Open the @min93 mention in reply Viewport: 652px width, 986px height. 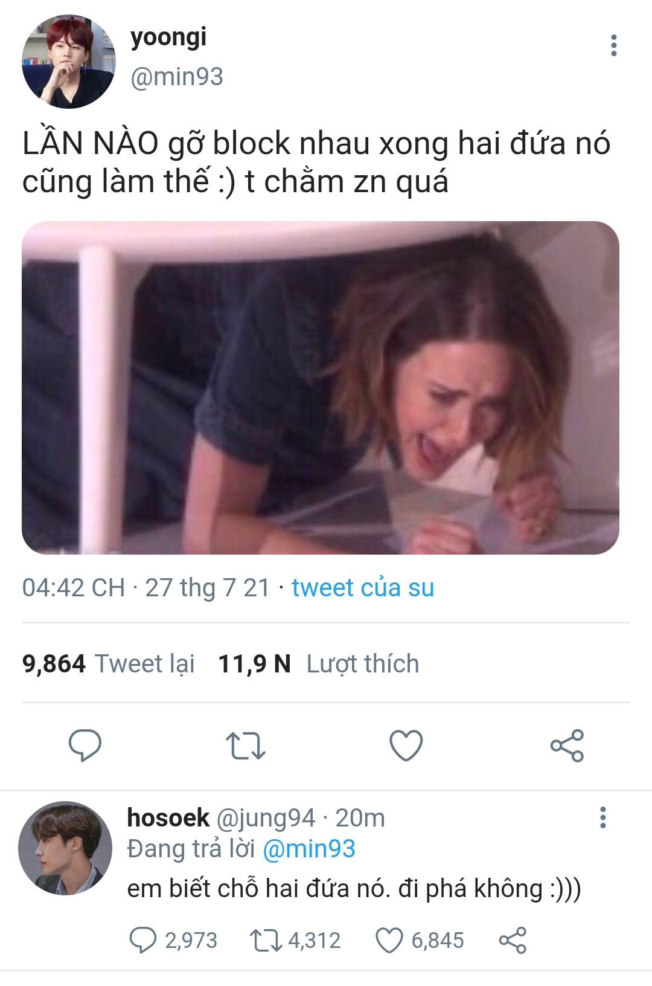309,849
